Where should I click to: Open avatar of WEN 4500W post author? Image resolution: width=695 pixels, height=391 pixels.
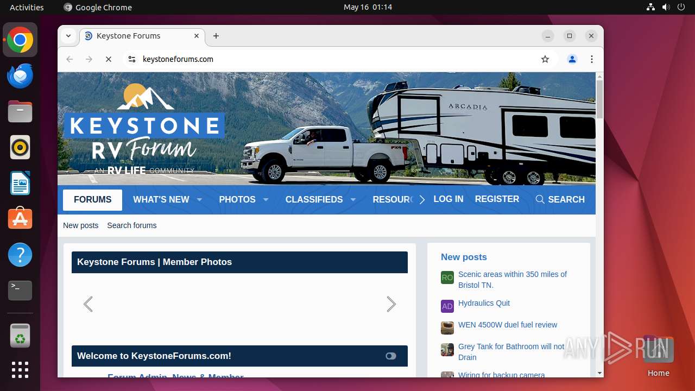pyautogui.click(x=447, y=328)
